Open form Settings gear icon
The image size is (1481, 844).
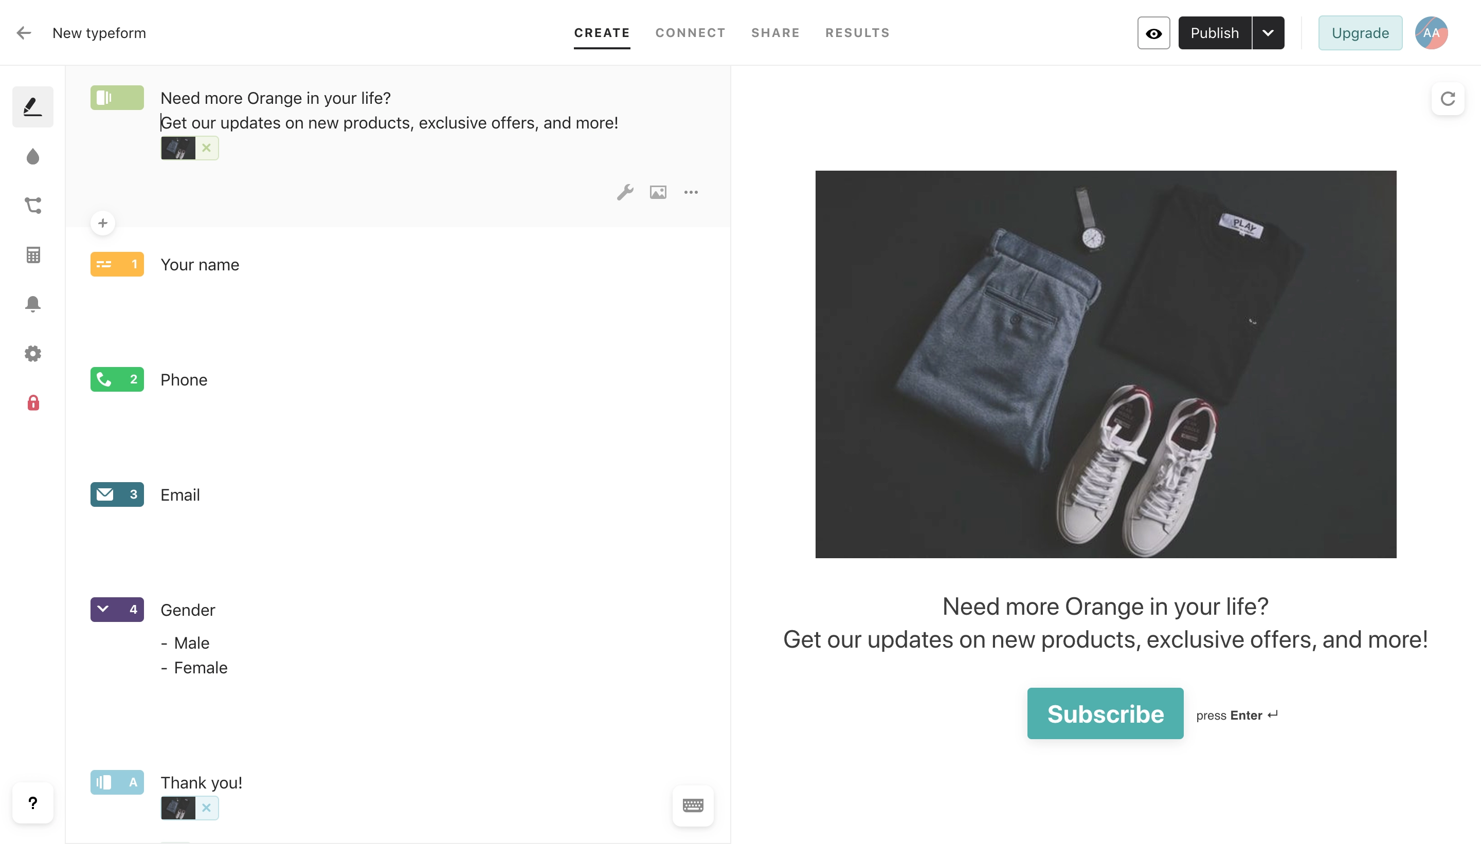pyautogui.click(x=32, y=353)
